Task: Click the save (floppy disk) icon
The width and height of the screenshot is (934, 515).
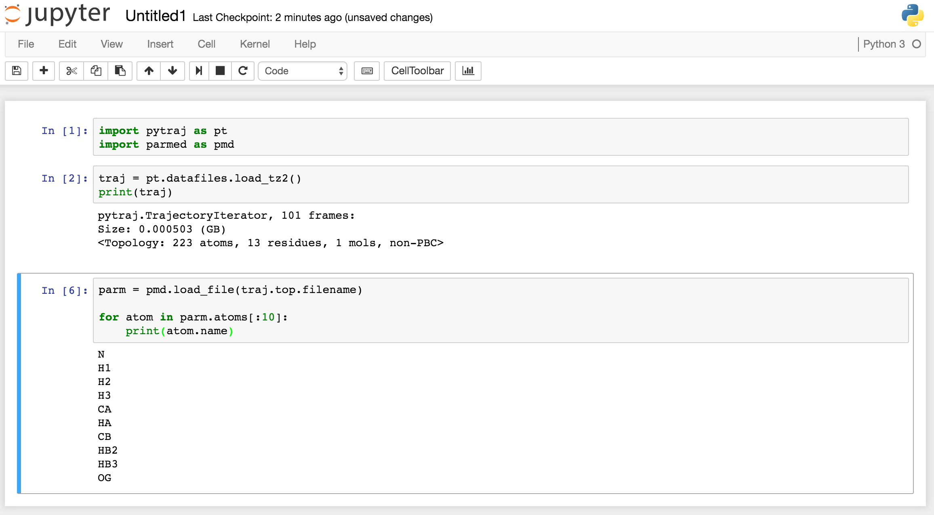Action: (x=17, y=70)
